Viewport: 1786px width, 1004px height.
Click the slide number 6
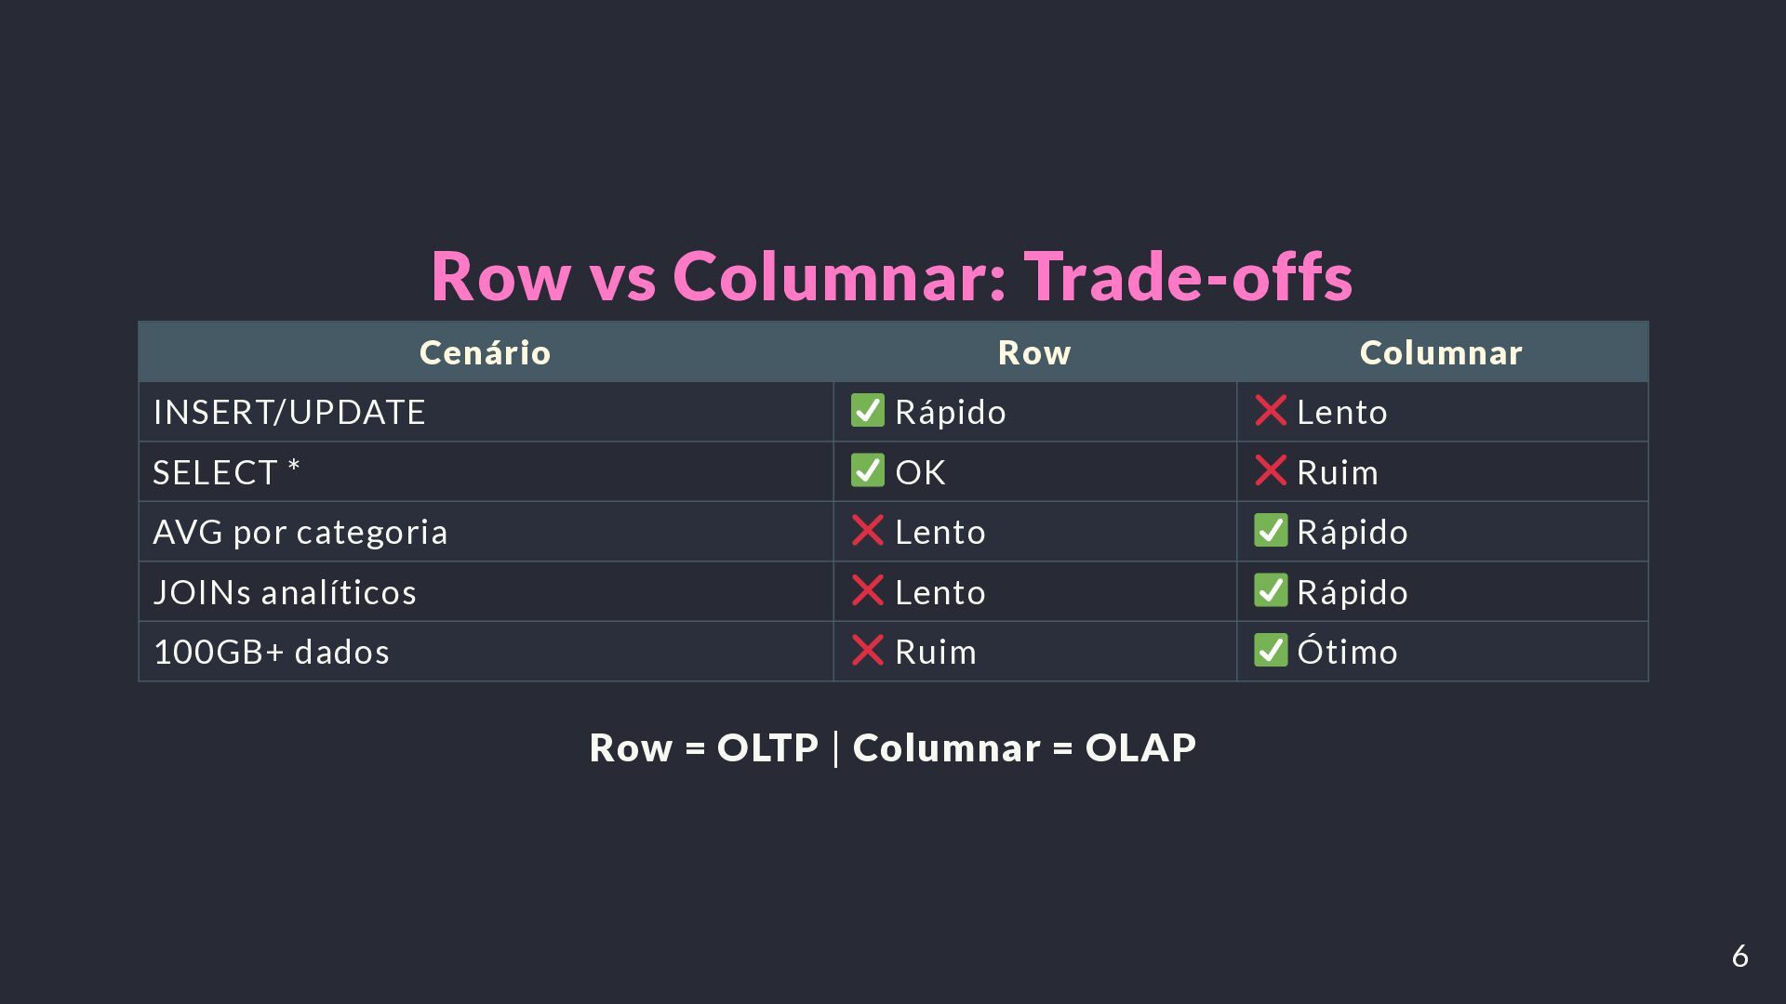click(1740, 956)
